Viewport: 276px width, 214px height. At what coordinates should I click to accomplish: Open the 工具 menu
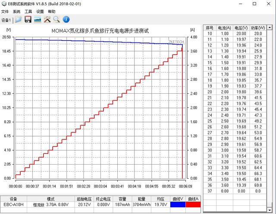(28, 12)
